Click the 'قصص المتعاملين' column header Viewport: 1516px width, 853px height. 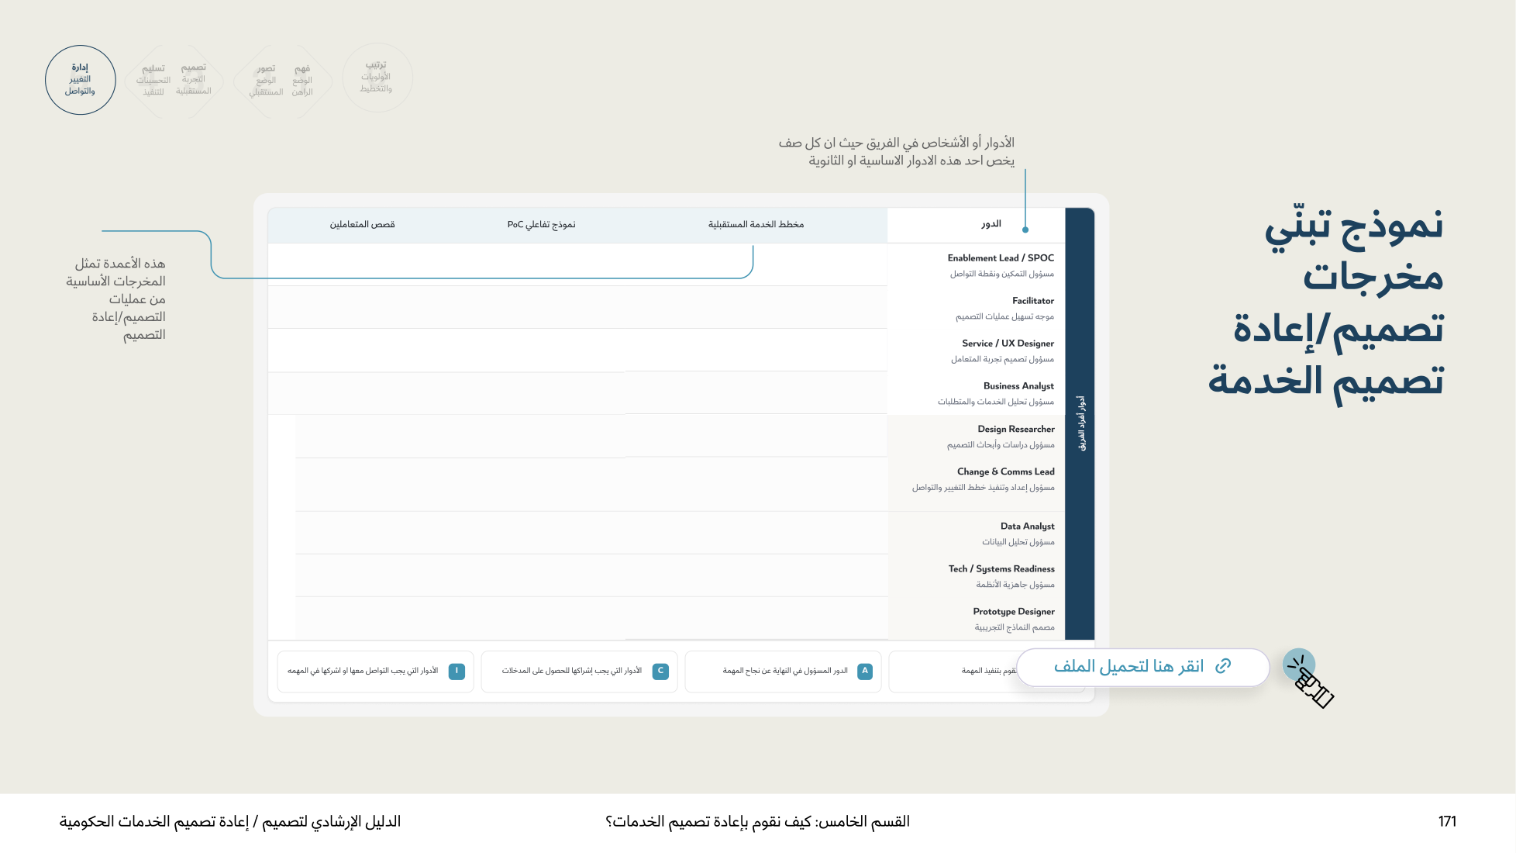pos(362,225)
